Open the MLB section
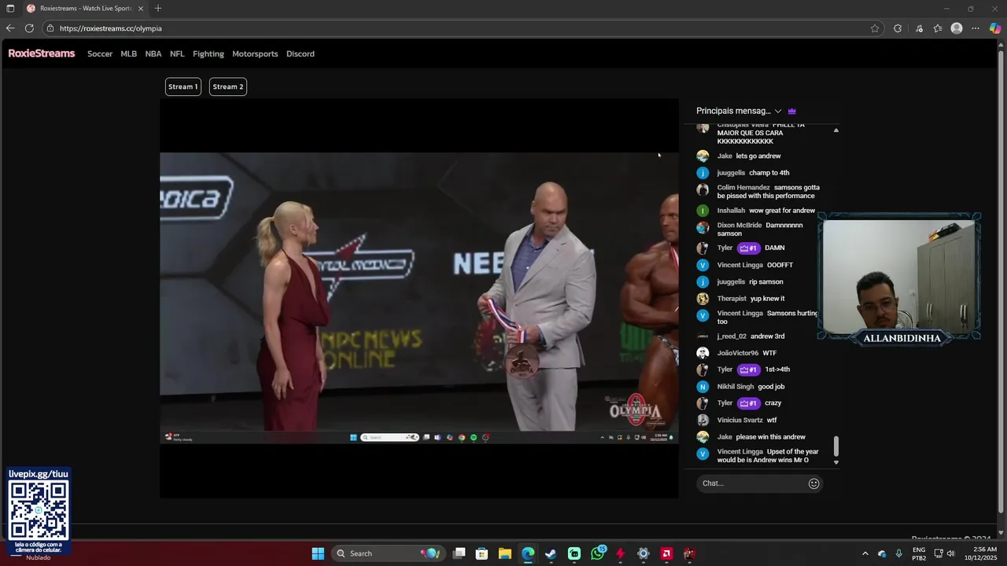 129,54
